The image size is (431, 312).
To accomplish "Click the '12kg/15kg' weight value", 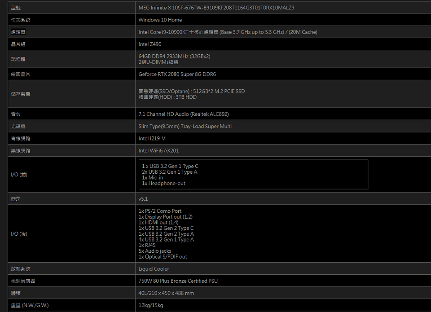I will pyautogui.click(x=151, y=305).
